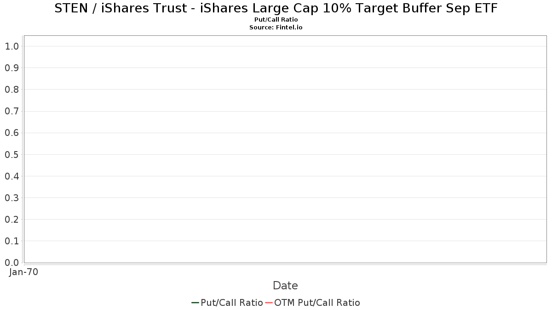
Task: Click the 0.5 y-axis tick label
Action: [11, 154]
